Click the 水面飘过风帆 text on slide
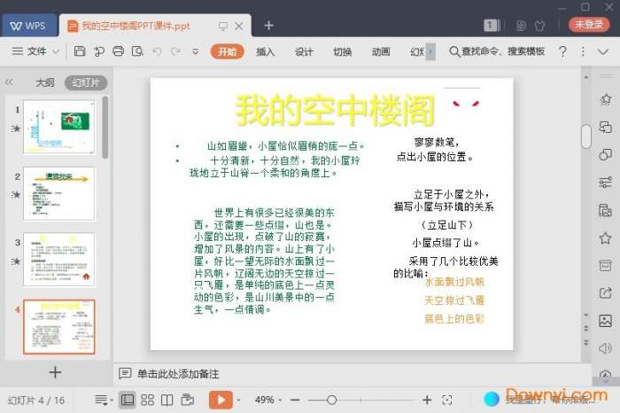The image size is (620, 413). pyautogui.click(x=453, y=282)
